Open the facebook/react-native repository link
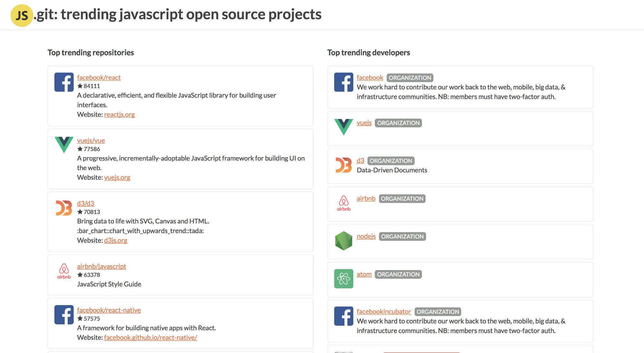This screenshot has width=644, height=353. [x=109, y=310]
